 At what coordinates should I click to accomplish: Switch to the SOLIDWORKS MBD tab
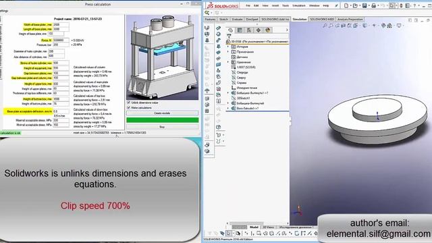[x=322, y=20]
